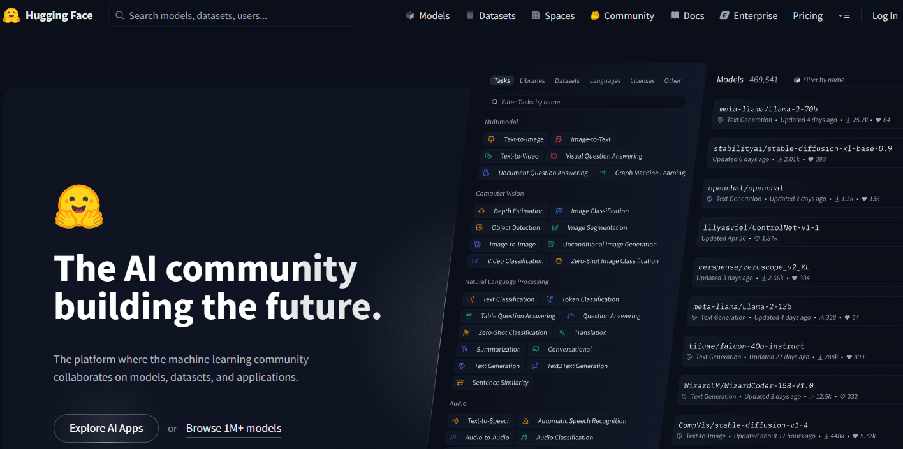Click the Filter Tasks by name field
Screen dimensions: 903x449
click(586, 102)
